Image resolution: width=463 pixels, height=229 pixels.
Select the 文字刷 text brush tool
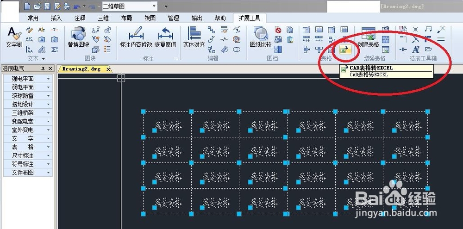14,37
